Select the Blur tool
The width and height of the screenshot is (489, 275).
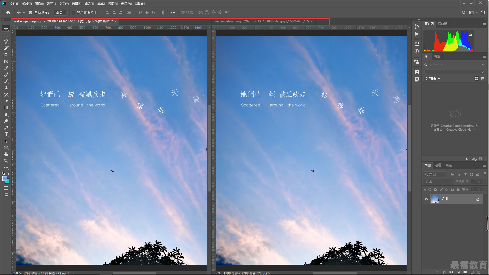(x=6, y=114)
